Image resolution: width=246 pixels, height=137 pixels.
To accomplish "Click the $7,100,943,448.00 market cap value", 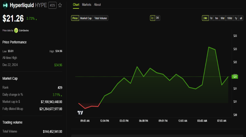I will [x=51, y=102].
